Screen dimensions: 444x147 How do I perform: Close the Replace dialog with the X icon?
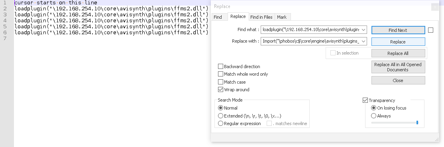click(435, 7)
